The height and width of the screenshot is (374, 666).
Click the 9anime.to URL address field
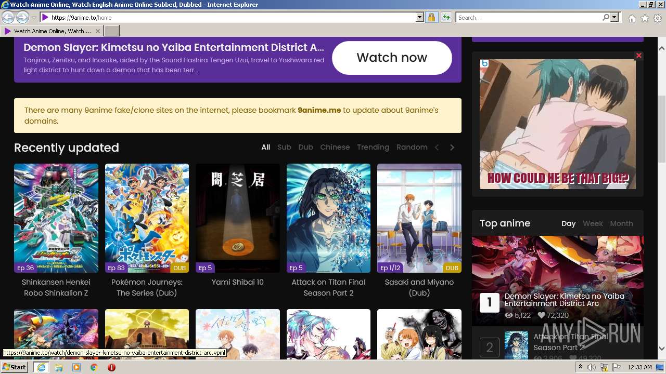(233, 17)
